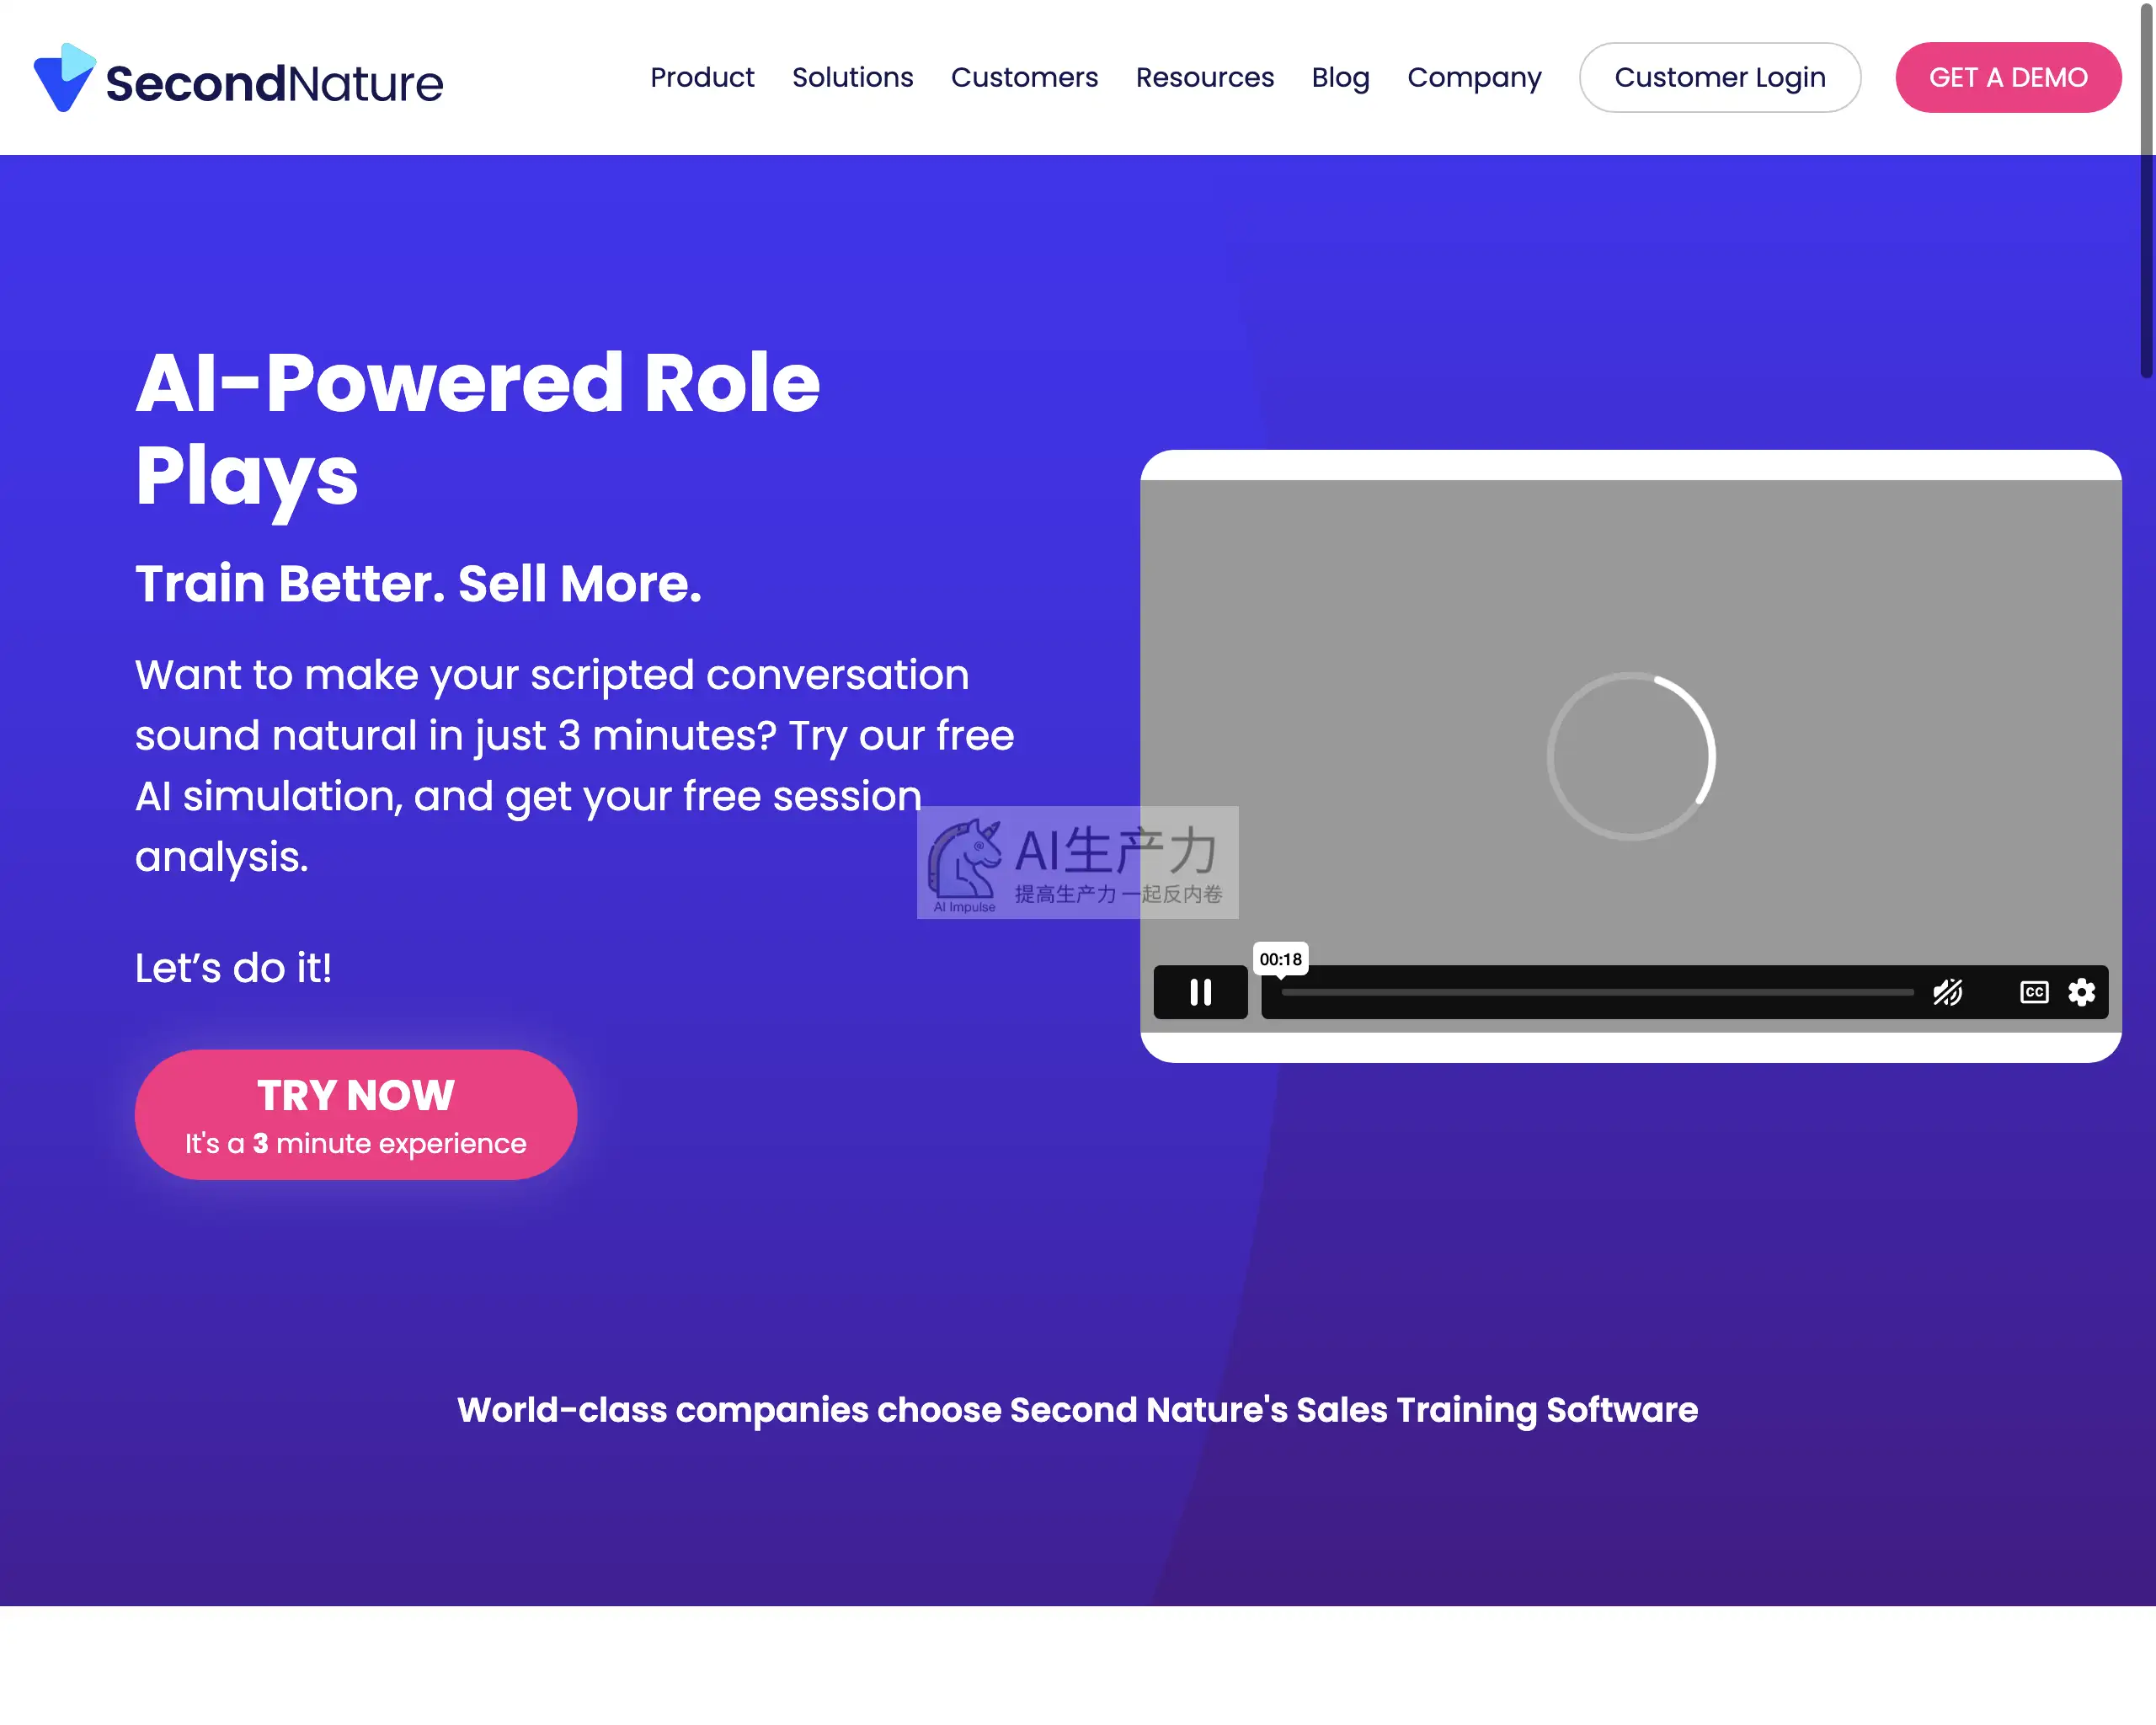Open the Customers menu item
This screenshot has width=2156, height=1725.
pos(1024,77)
